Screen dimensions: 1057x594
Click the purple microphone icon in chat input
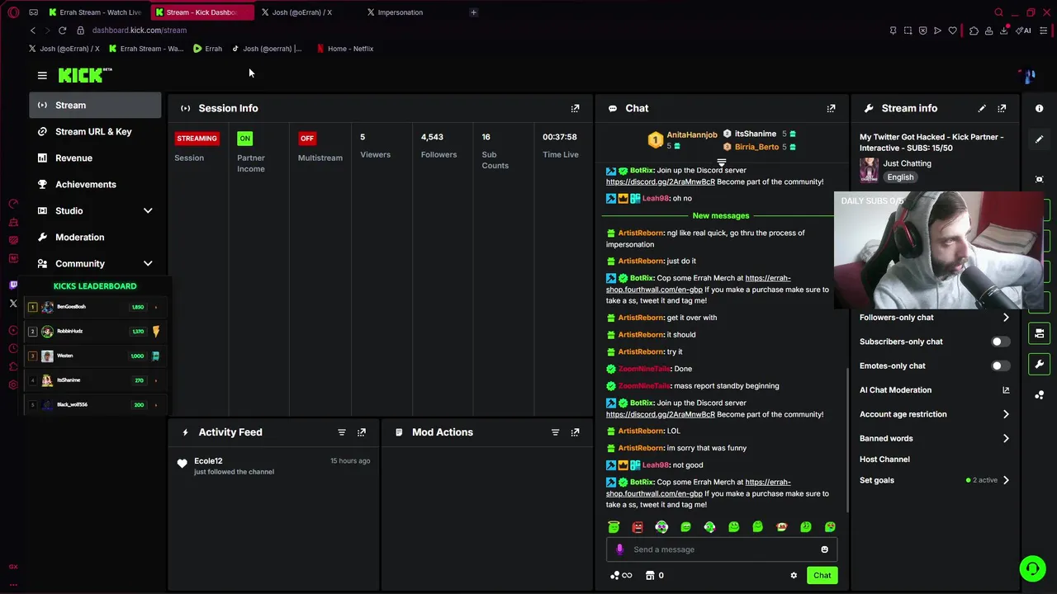click(x=619, y=549)
